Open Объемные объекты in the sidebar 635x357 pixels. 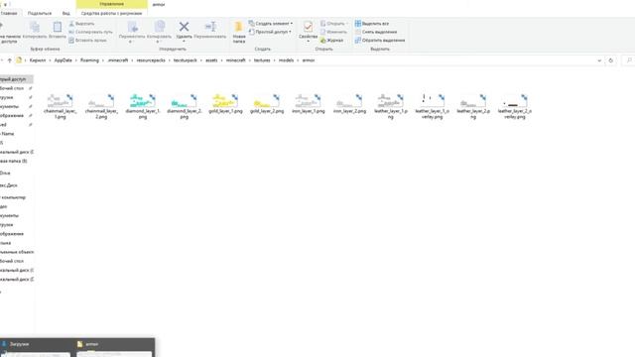click(17, 252)
